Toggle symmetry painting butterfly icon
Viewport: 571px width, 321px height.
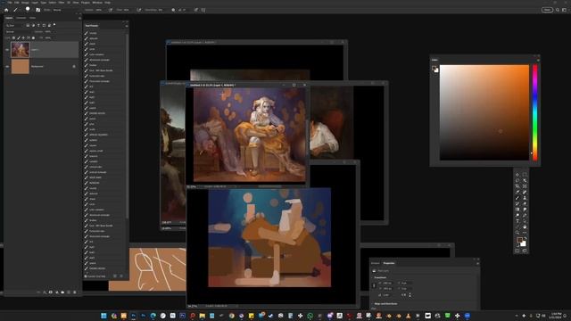tap(203, 10)
